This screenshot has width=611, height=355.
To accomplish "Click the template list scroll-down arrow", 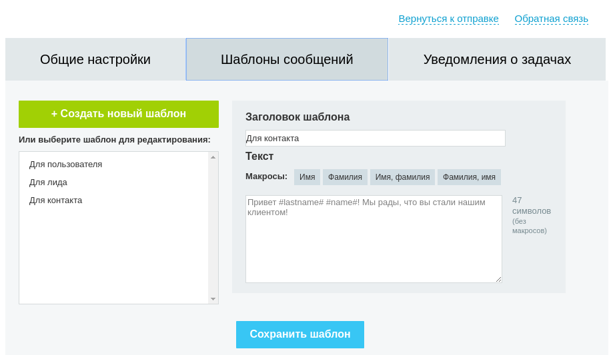I will [213, 299].
